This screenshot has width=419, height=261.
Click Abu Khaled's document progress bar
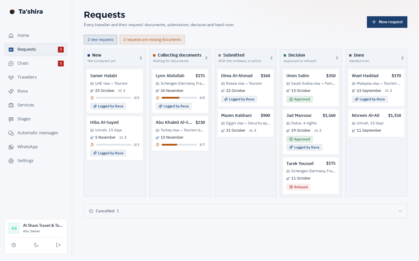coord(179,145)
